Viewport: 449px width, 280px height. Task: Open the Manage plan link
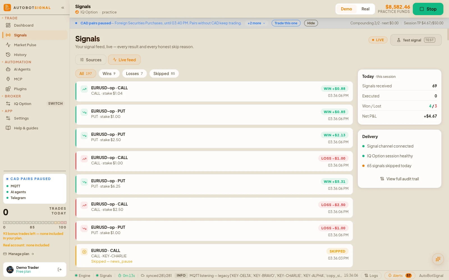coord(19,254)
